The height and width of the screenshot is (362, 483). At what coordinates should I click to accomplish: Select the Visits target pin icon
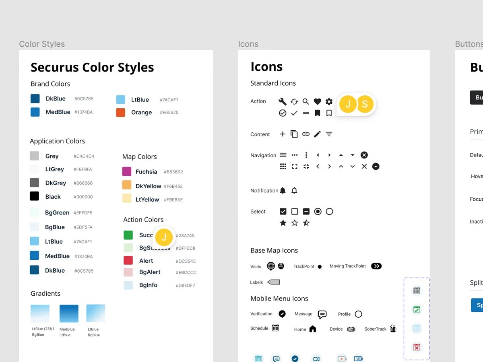(271, 266)
